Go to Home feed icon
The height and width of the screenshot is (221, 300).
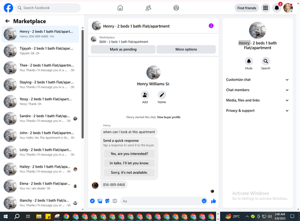coord(120,8)
